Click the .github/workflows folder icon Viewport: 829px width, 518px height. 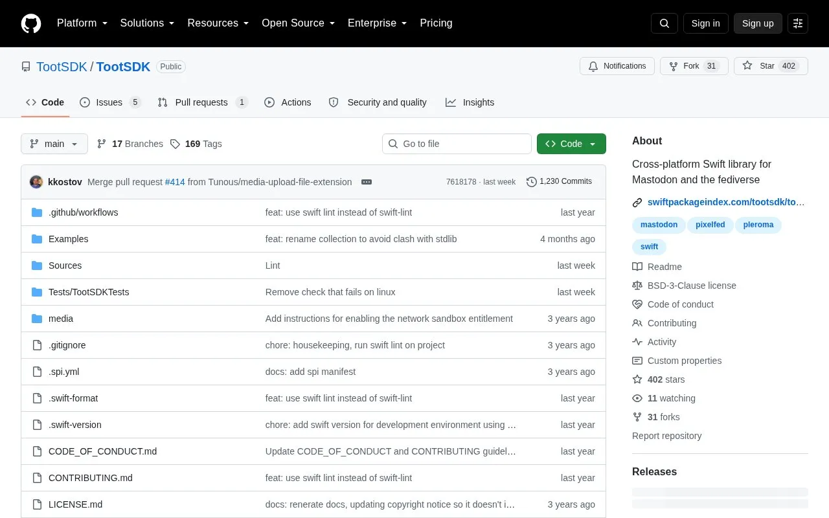(37, 212)
